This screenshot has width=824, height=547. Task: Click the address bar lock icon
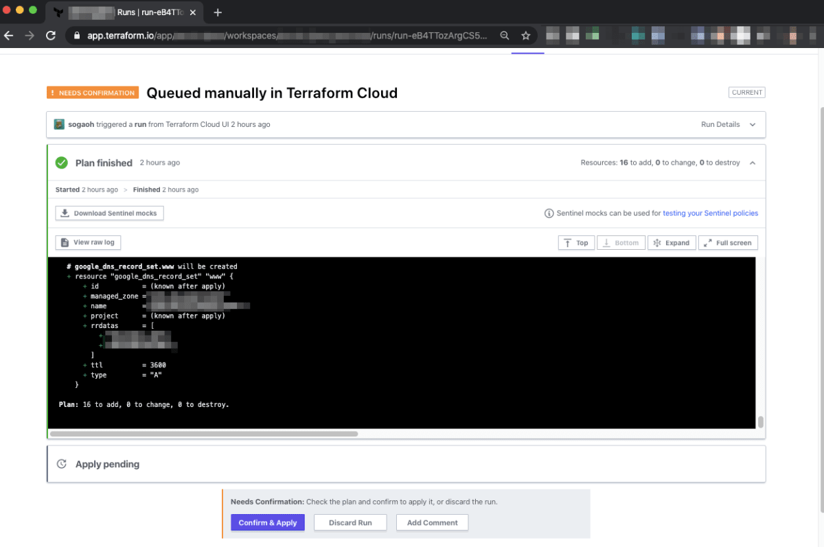pos(77,36)
